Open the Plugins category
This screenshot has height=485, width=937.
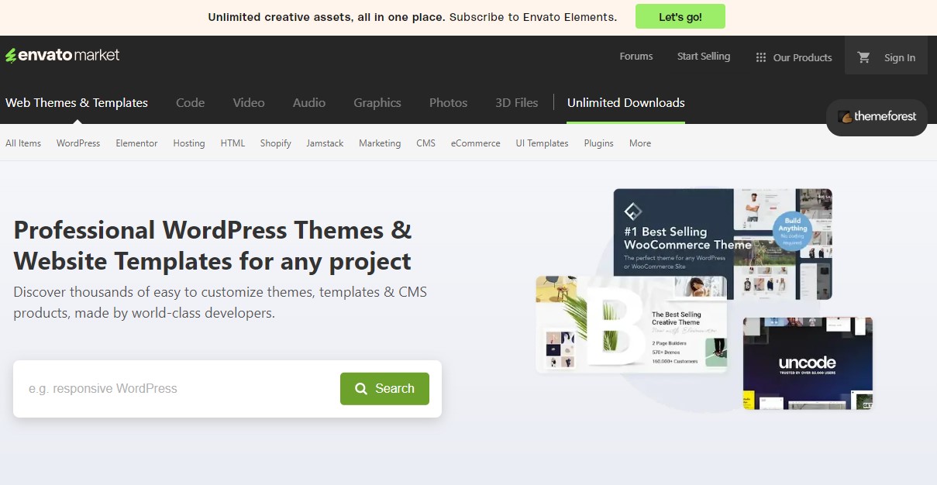[x=599, y=143]
